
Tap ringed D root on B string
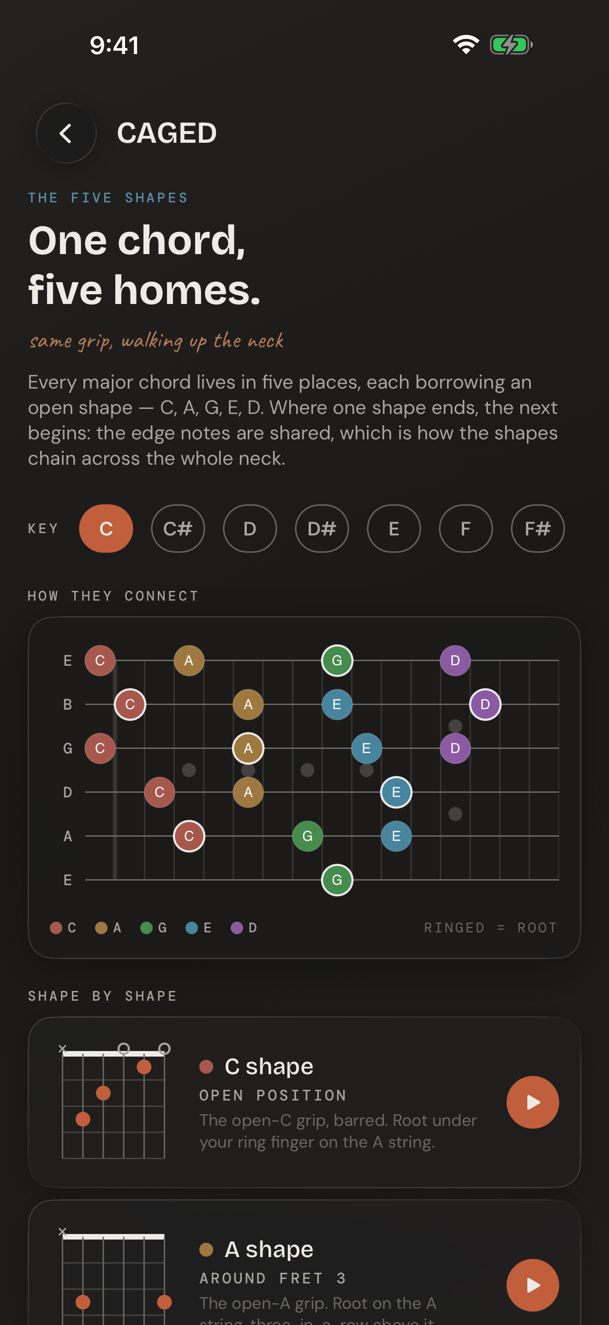485,704
